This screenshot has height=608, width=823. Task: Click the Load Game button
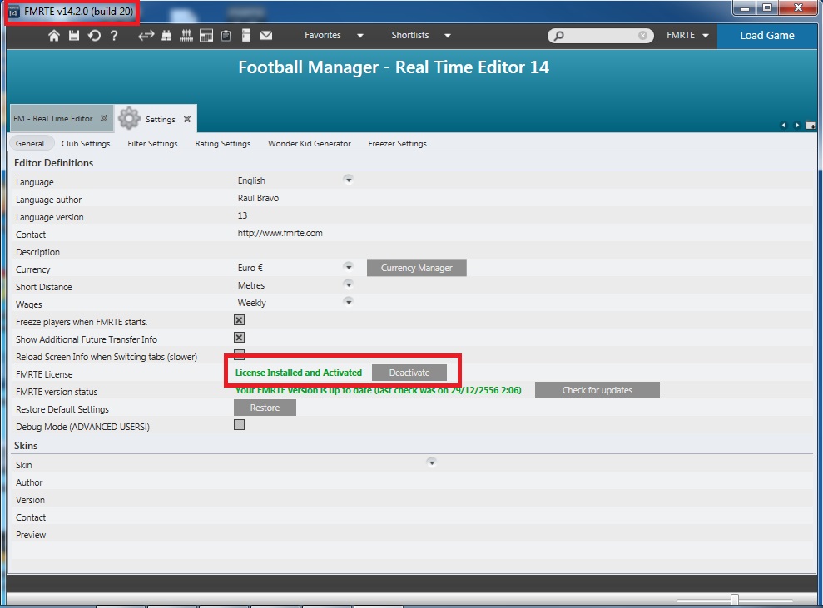[x=767, y=36]
